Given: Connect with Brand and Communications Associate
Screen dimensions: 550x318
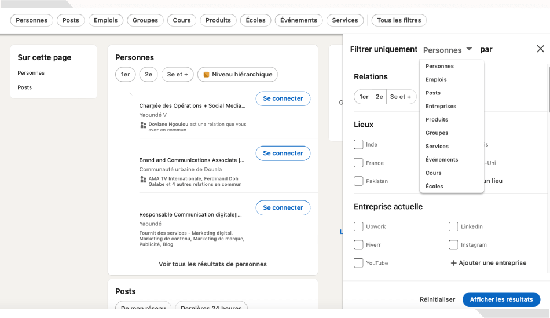Looking at the screenshot, I should click(x=283, y=153).
